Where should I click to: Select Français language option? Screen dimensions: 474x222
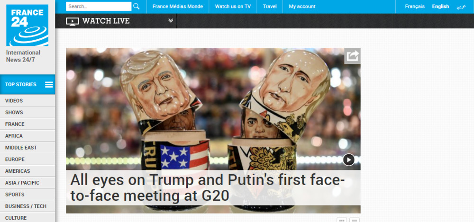coord(415,6)
